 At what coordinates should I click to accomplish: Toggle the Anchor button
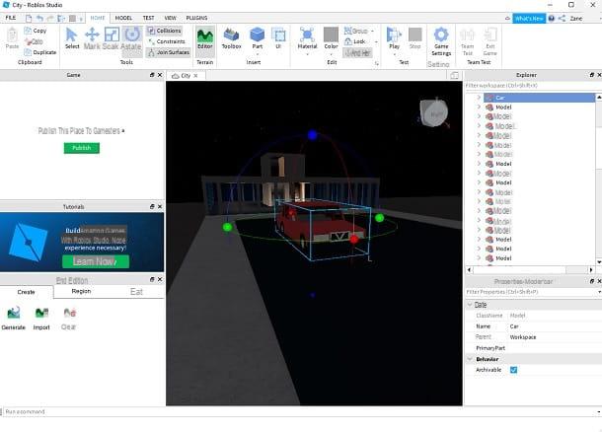(357, 53)
